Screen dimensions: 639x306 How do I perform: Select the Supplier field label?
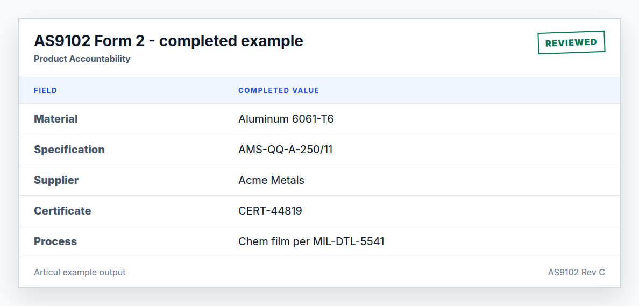pyautogui.click(x=56, y=180)
